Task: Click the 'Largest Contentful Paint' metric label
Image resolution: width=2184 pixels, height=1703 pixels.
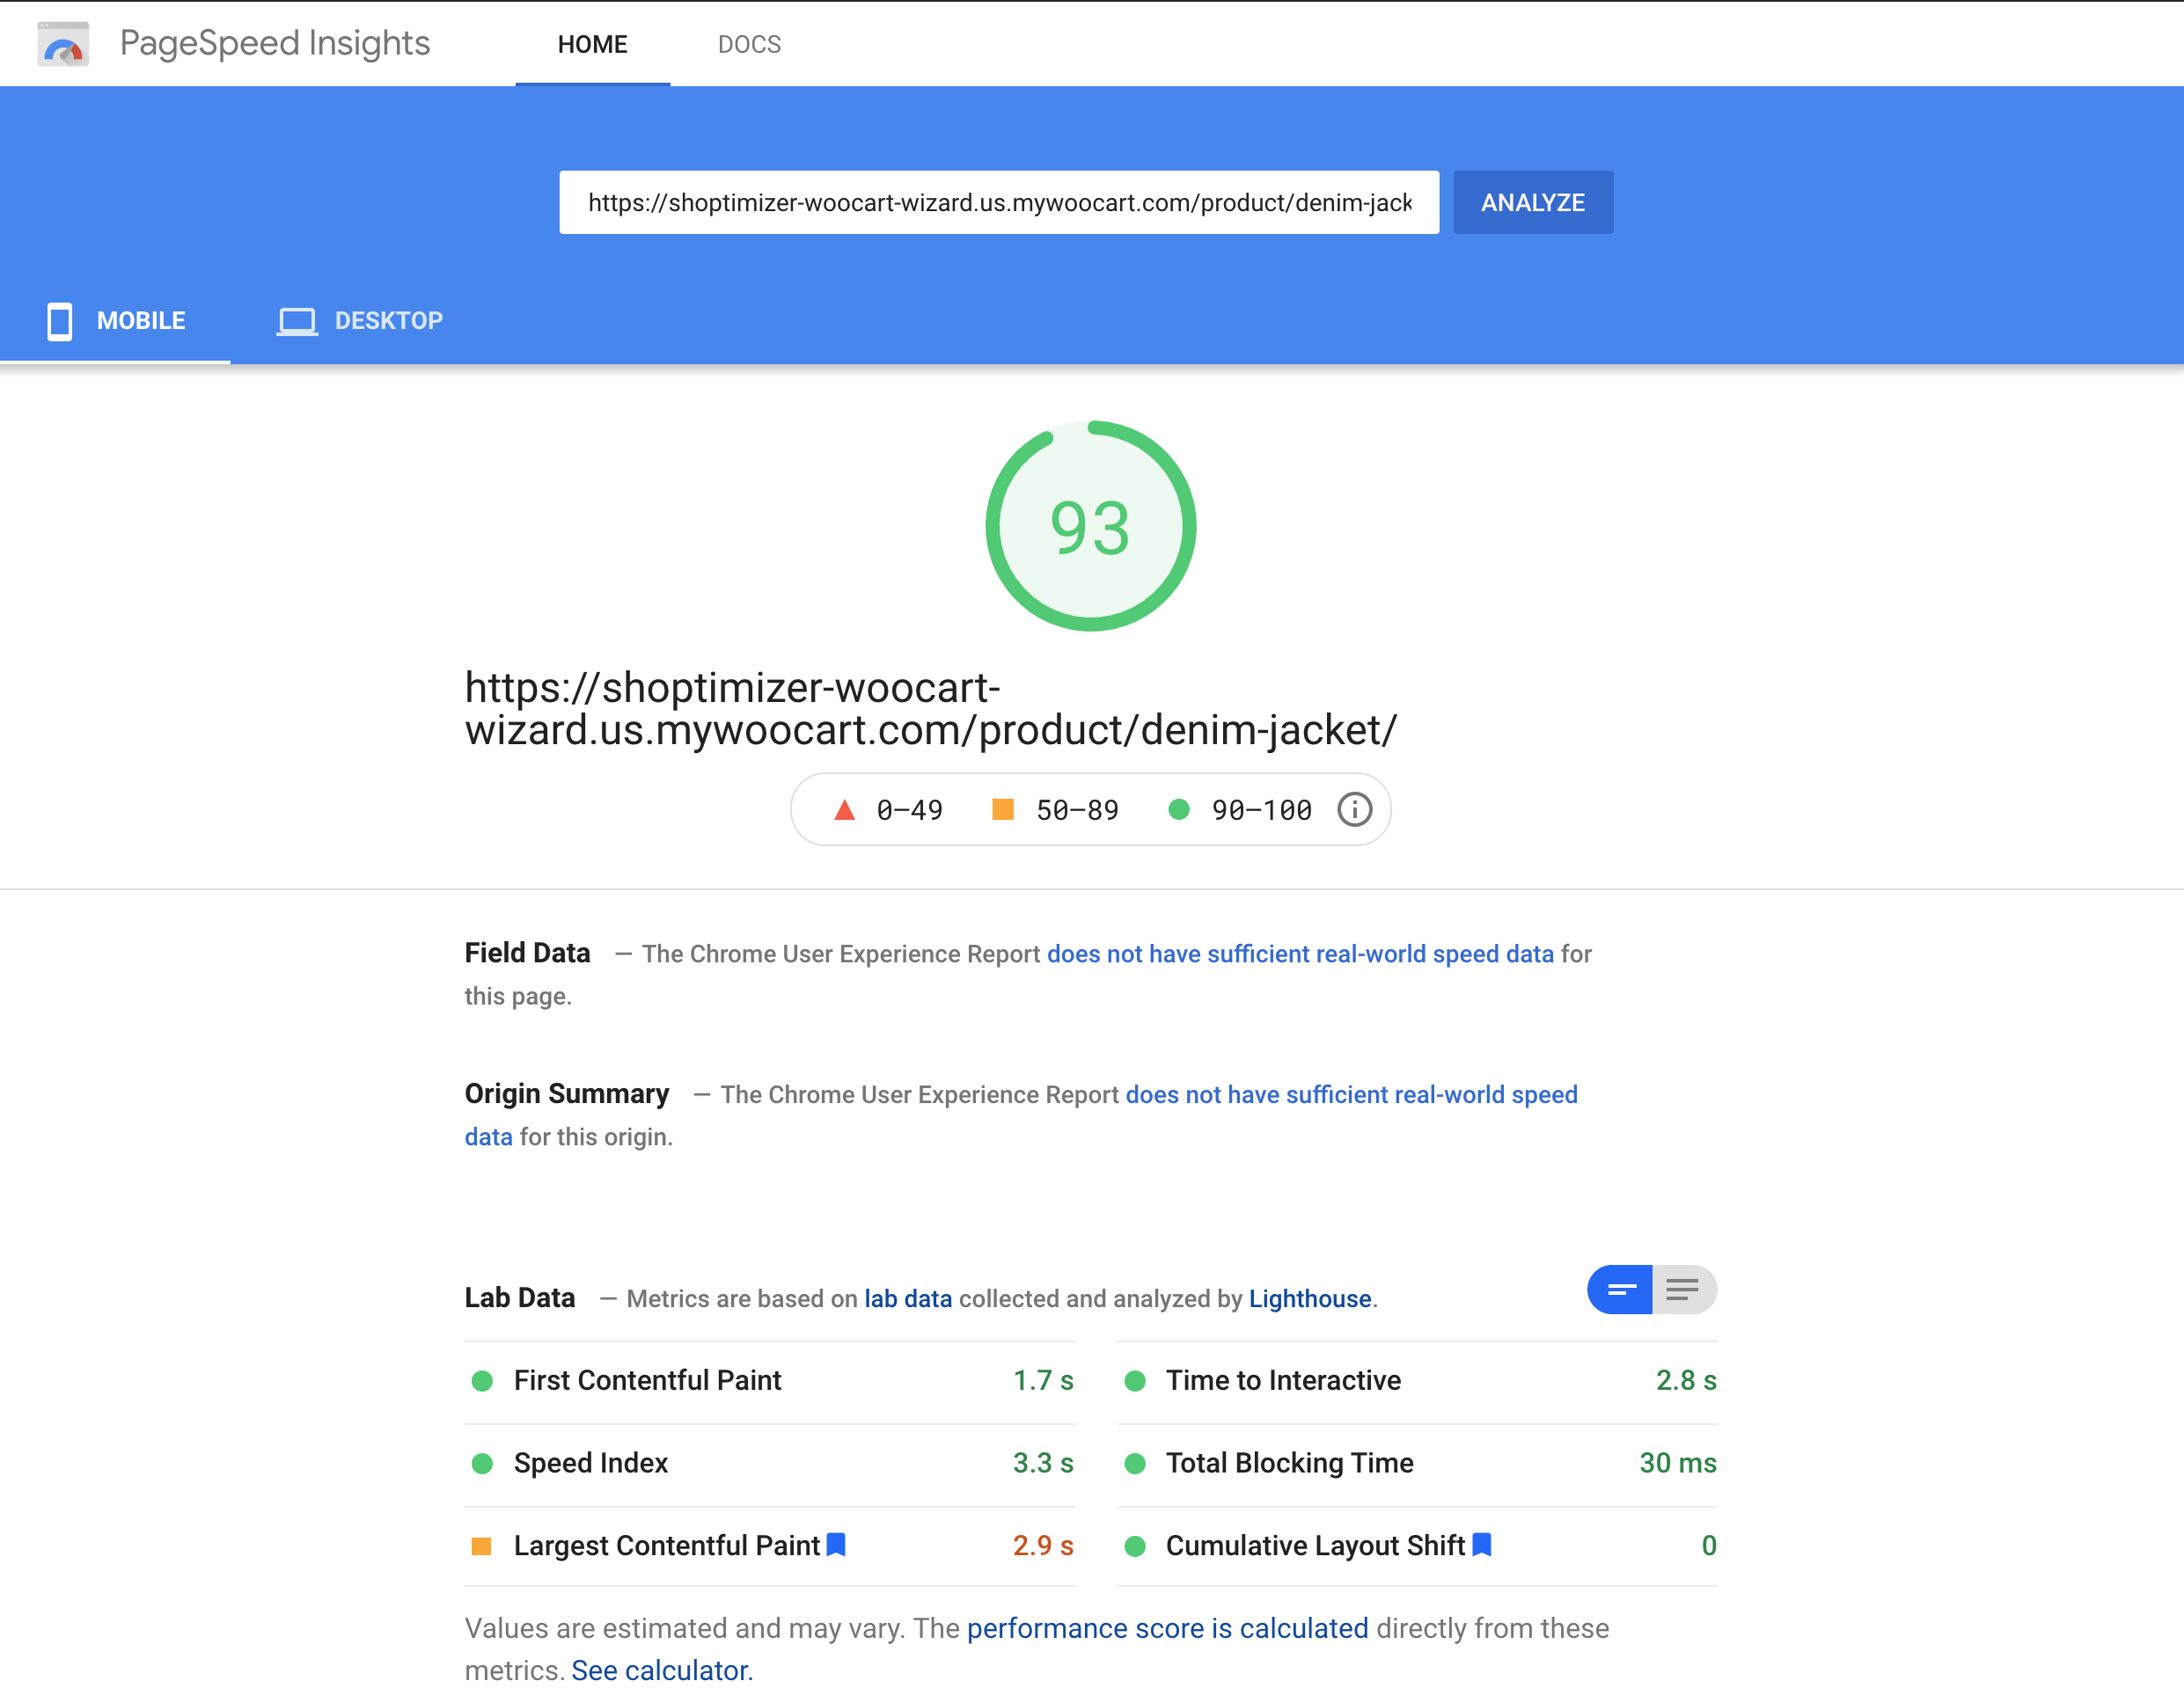Action: tap(667, 1546)
